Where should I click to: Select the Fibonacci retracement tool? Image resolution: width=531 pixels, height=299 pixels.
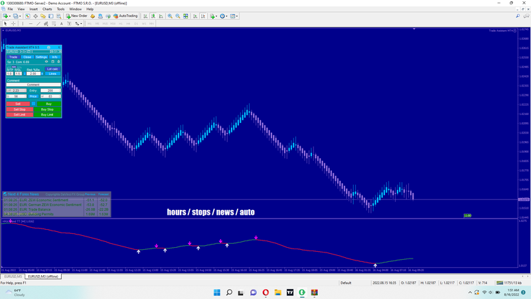[x=54, y=24]
